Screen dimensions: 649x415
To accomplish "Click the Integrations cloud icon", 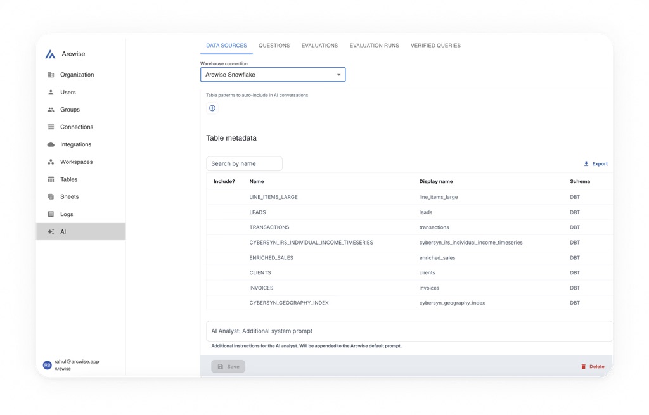I will [x=51, y=144].
